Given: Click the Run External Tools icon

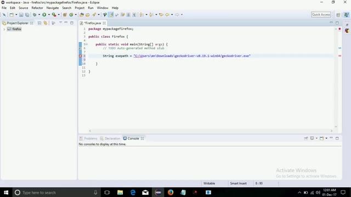Looking at the screenshot, I should coord(54,15).
